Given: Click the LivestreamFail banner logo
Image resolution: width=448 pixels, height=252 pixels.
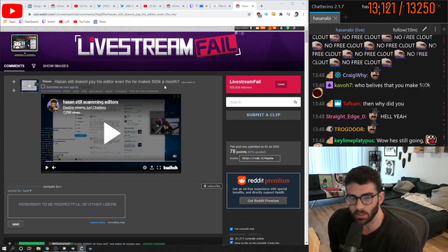Looking at the screenshot, I should 158,46.
